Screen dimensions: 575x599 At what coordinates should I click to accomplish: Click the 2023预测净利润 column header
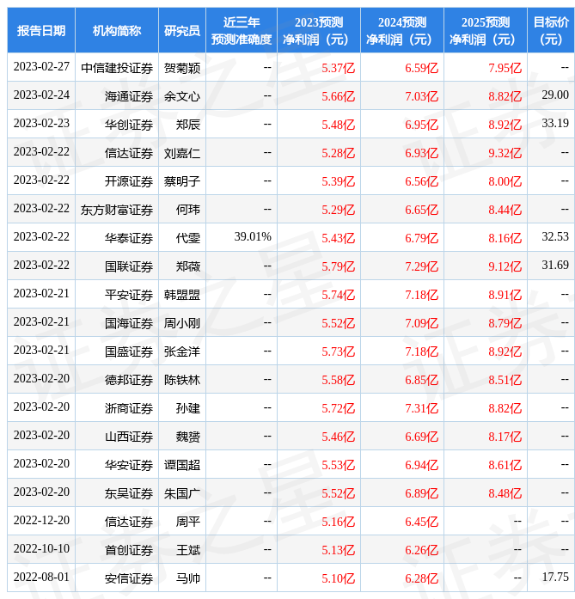(319, 31)
